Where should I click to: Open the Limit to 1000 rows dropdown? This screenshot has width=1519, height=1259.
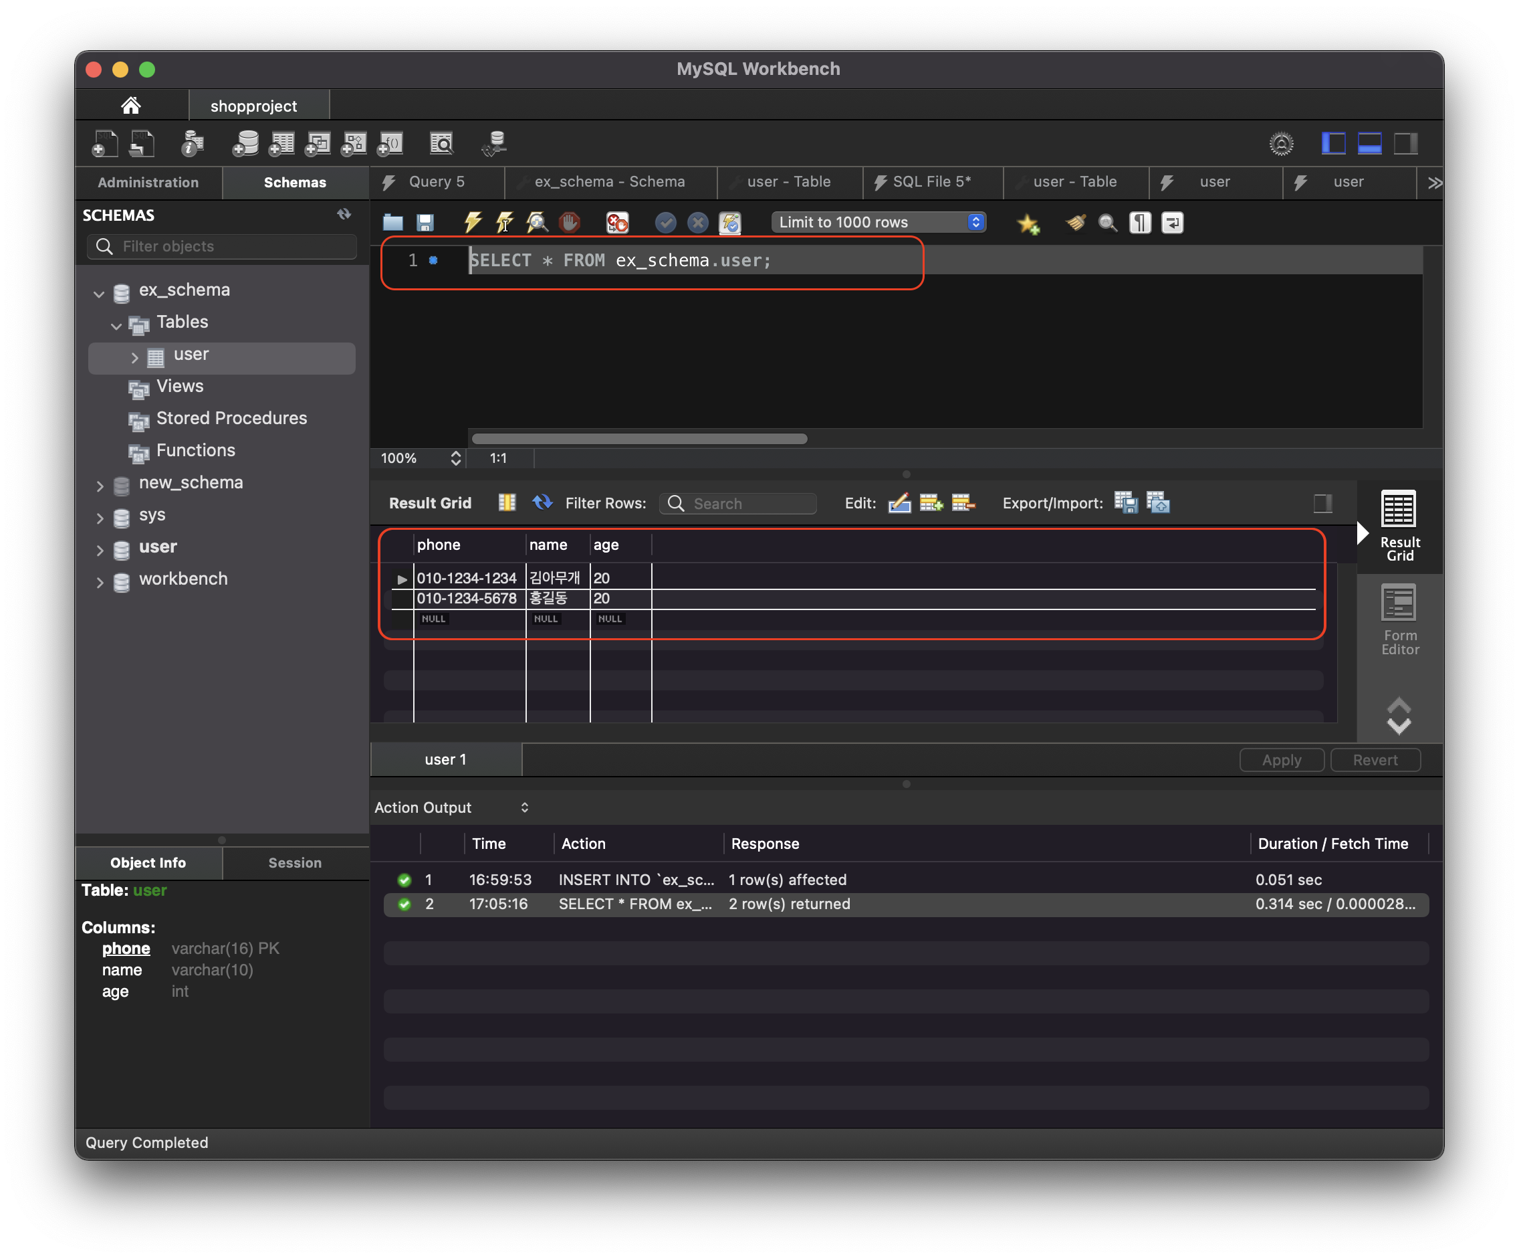(878, 222)
